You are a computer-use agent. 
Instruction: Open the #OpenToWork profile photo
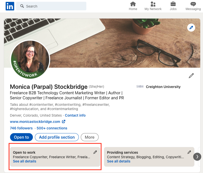[30, 59]
